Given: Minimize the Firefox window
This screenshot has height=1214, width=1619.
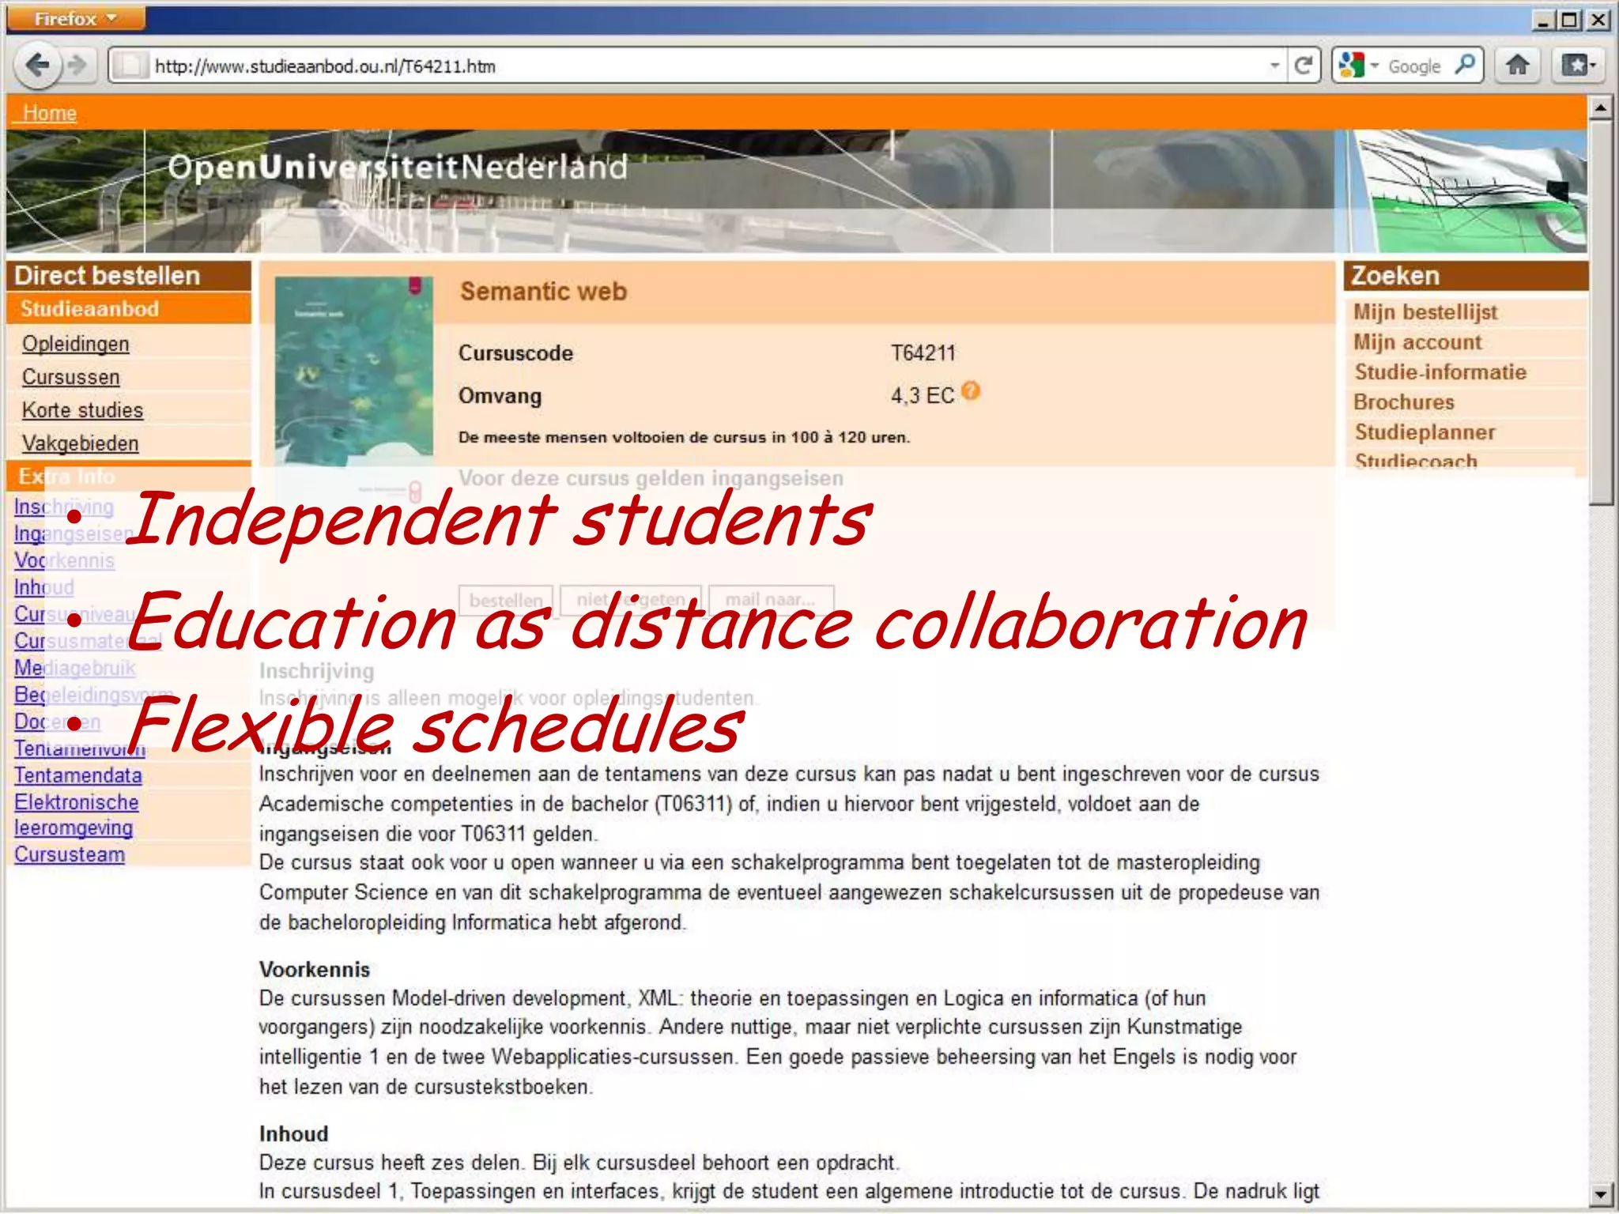Looking at the screenshot, I should click(1542, 19).
